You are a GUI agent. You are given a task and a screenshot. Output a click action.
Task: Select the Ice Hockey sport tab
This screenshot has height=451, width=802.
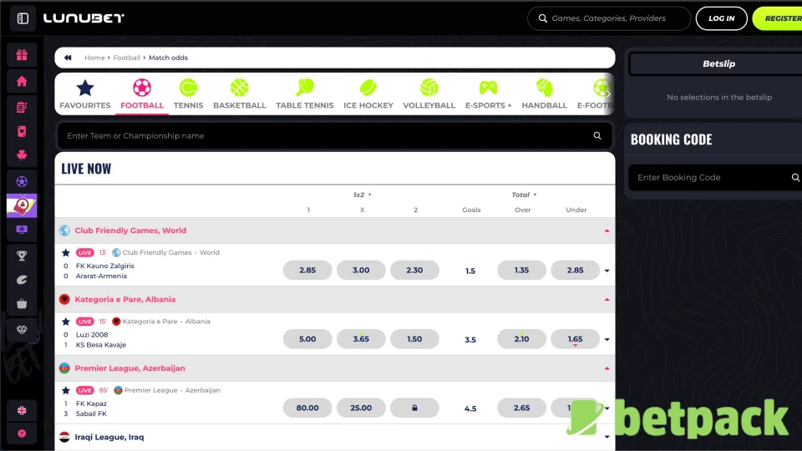tap(368, 94)
